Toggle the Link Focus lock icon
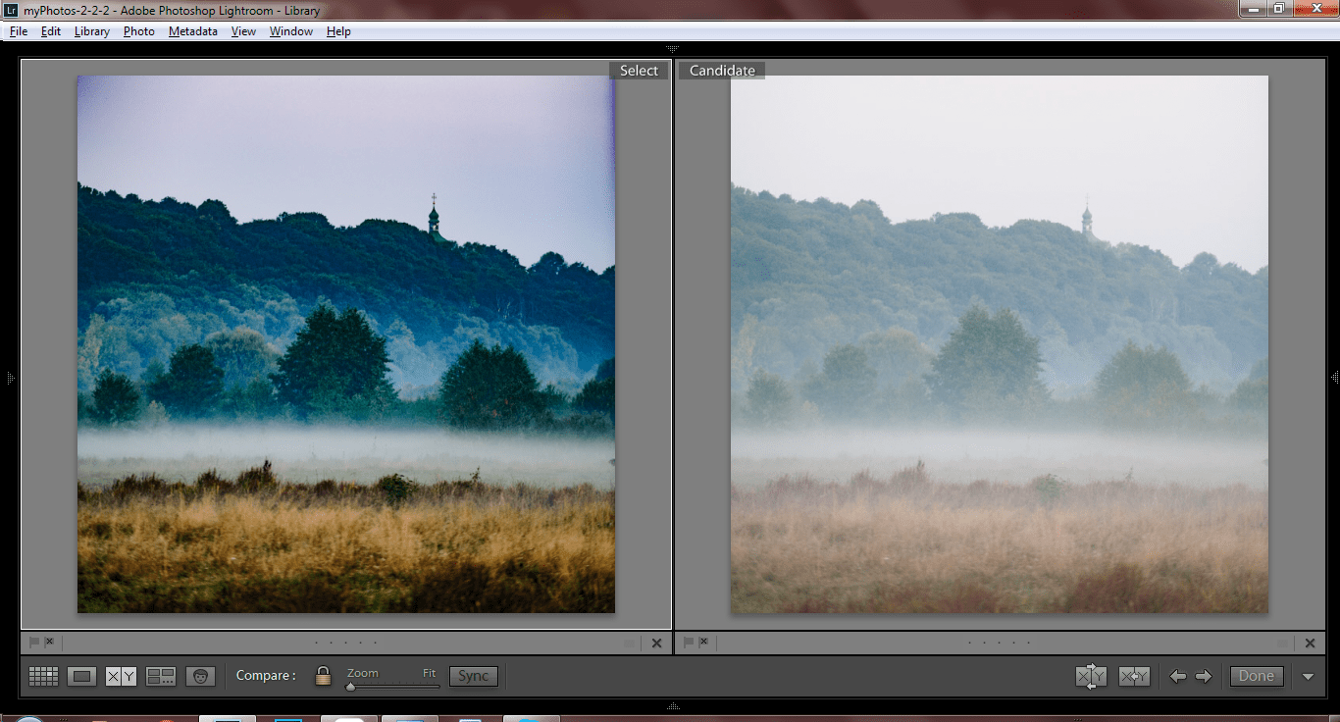This screenshot has height=722, width=1340. [x=323, y=676]
